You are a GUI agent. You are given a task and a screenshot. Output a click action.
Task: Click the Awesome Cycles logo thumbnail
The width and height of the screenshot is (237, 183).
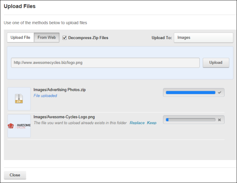19,126
